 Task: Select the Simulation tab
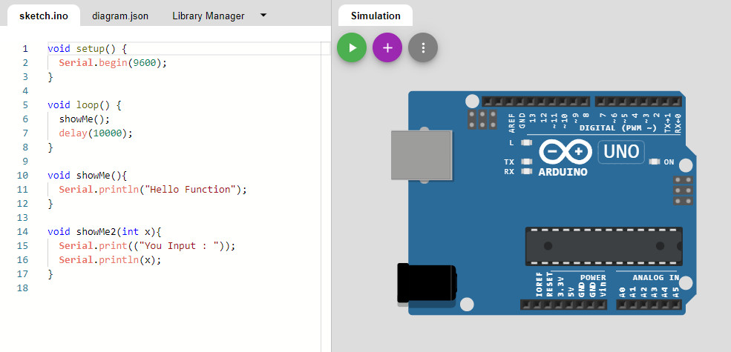point(376,16)
